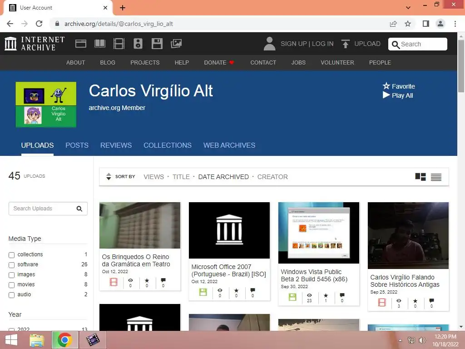Click the Chrome bookmark star icon
The image size is (465, 349).
(x=408, y=24)
